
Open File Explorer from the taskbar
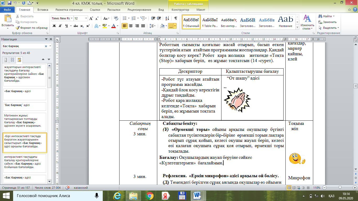tap(133, 196)
